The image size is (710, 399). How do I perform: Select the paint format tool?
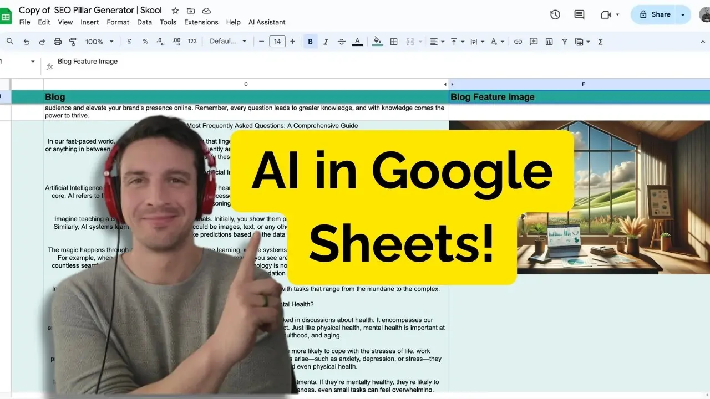(x=73, y=42)
